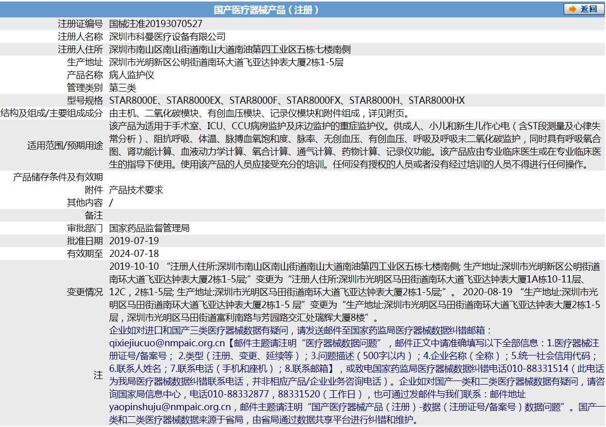Click phone number 010-88332877

pyautogui.click(x=239, y=394)
